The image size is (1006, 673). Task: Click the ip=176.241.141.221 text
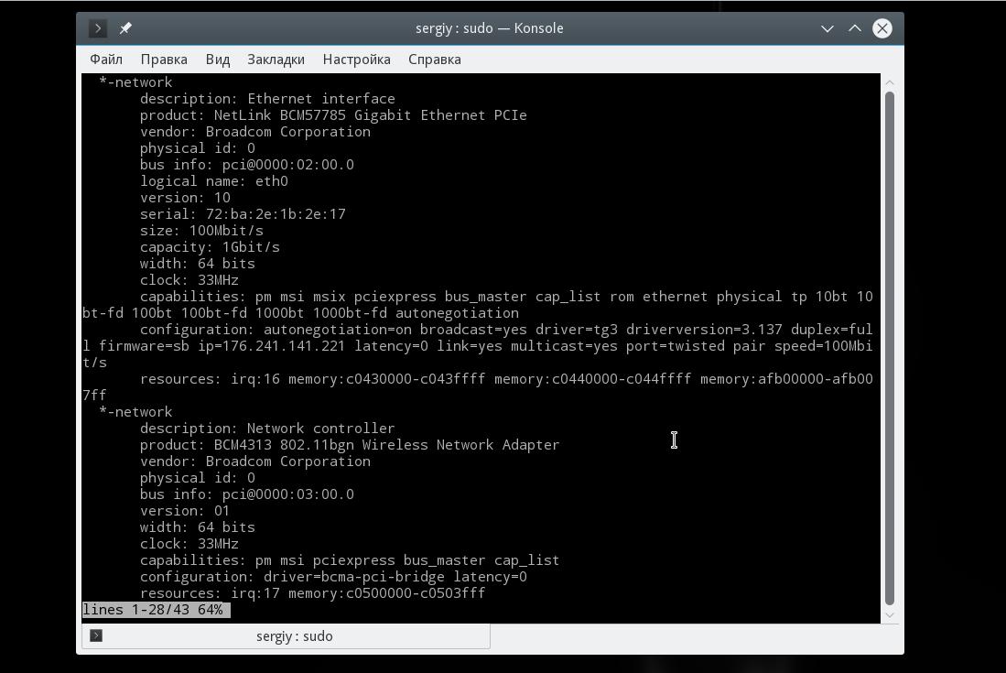271,346
